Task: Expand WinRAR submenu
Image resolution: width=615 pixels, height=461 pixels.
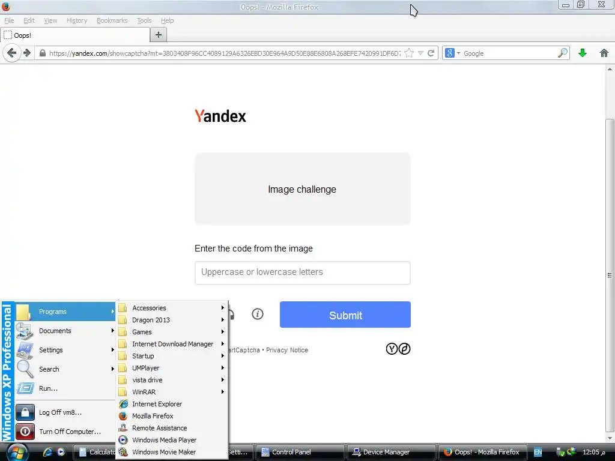Action: pyautogui.click(x=172, y=392)
